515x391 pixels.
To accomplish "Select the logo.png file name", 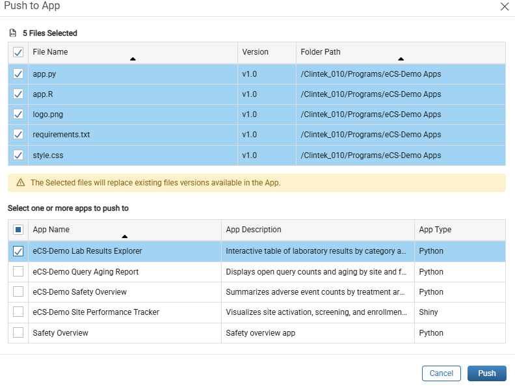I will 48,115.
